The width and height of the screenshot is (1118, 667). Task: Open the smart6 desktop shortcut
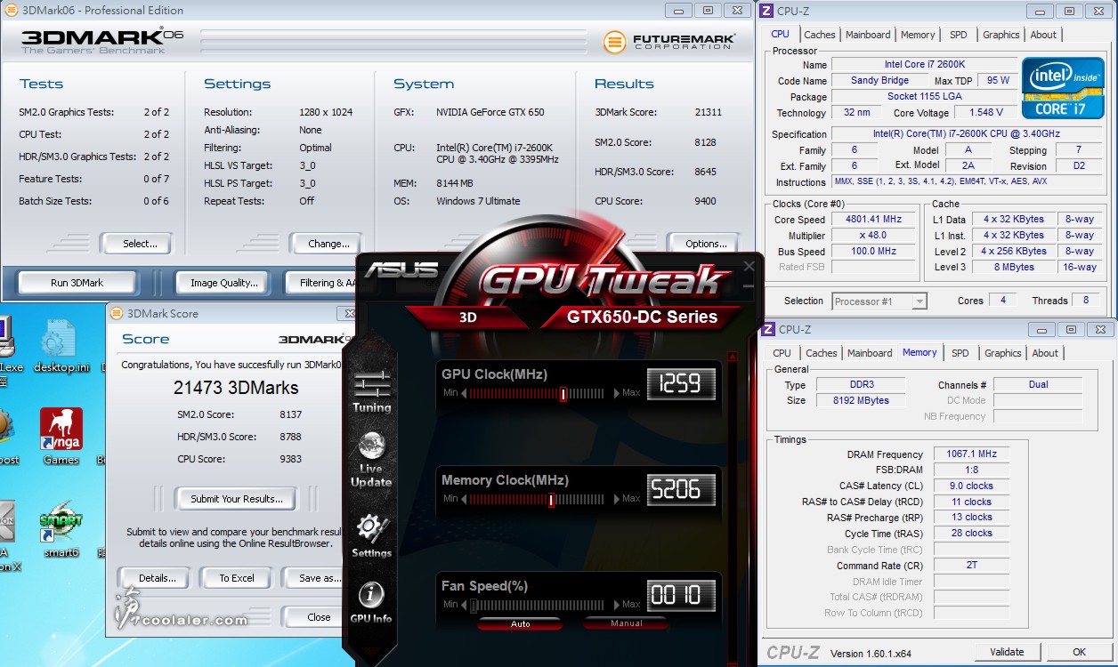click(x=61, y=530)
